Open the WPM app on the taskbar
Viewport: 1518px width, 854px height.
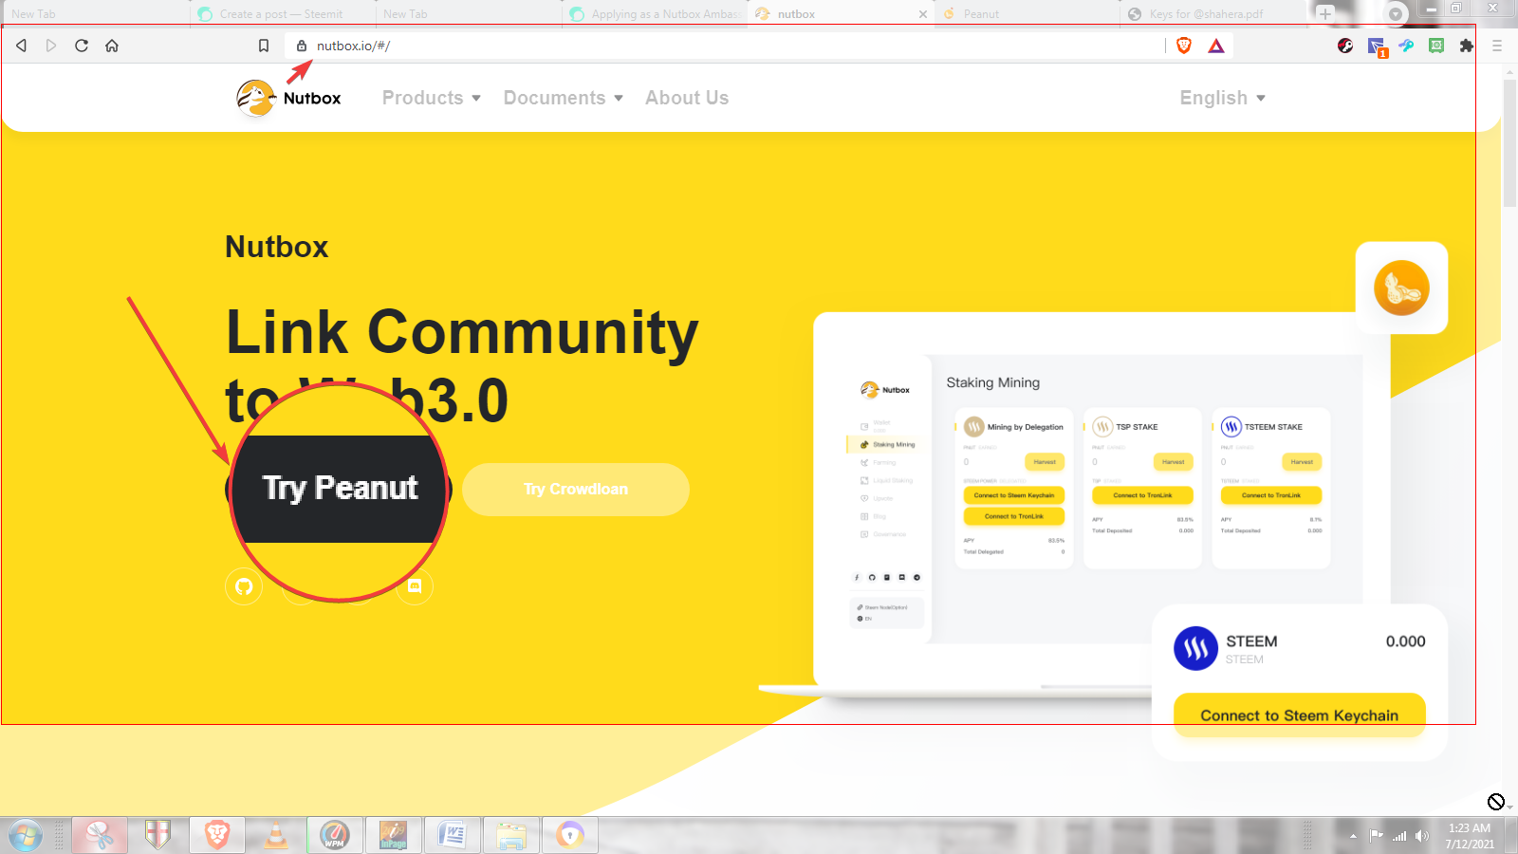(x=334, y=836)
